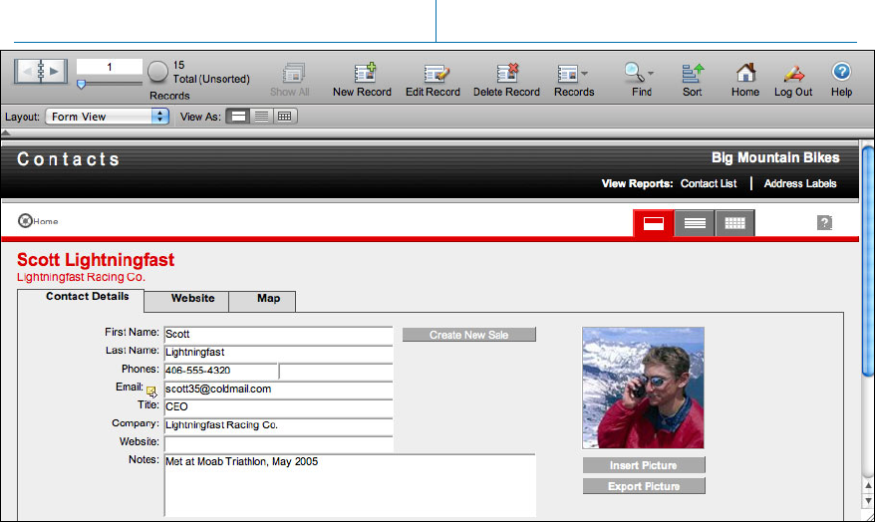Screen dimensions: 875x522
Task: Click the record slider handle
Action: [x=82, y=85]
